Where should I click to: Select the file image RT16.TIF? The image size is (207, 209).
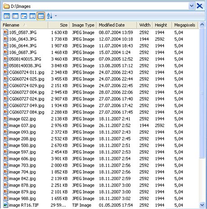tap(24, 205)
